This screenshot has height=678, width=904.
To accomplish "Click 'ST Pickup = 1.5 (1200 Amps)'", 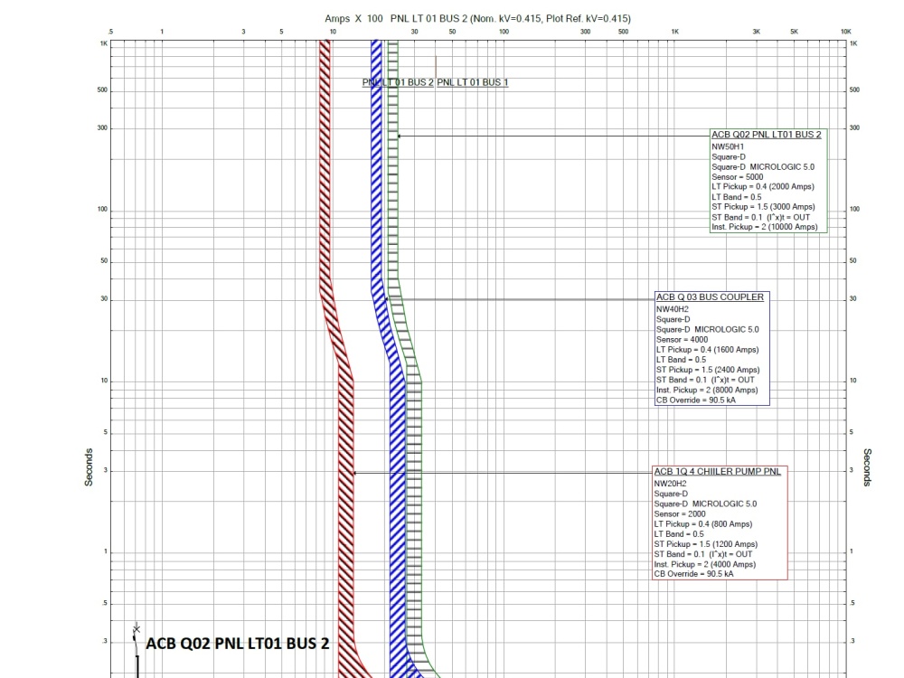I will coord(706,544).
